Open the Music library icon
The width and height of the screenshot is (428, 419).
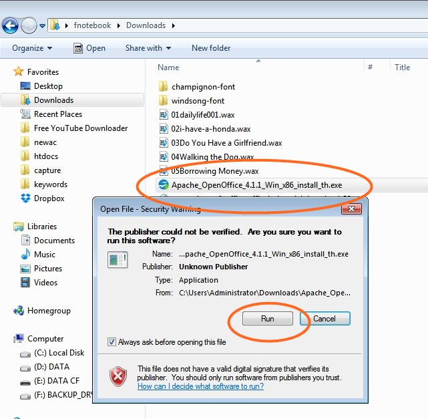pos(25,255)
